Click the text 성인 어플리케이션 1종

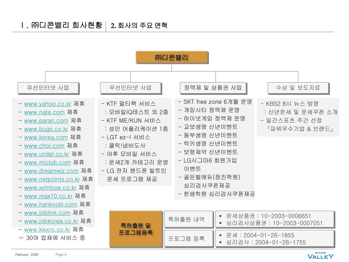click(x=138, y=129)
